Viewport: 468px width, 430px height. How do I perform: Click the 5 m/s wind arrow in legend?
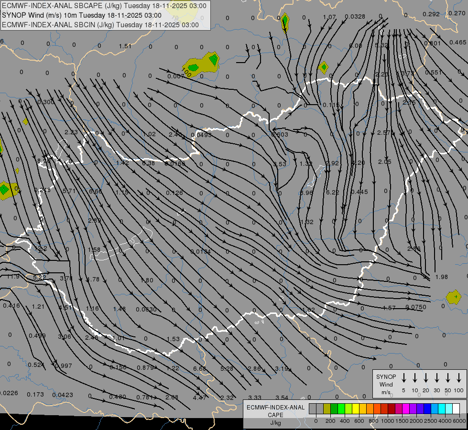coord(404,378)
